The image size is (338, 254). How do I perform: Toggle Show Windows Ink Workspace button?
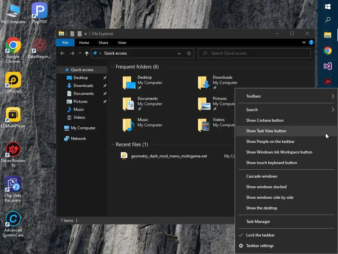point(286,152)
